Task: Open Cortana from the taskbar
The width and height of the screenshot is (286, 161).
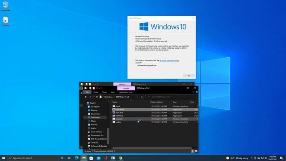Action: coord(62,158)
